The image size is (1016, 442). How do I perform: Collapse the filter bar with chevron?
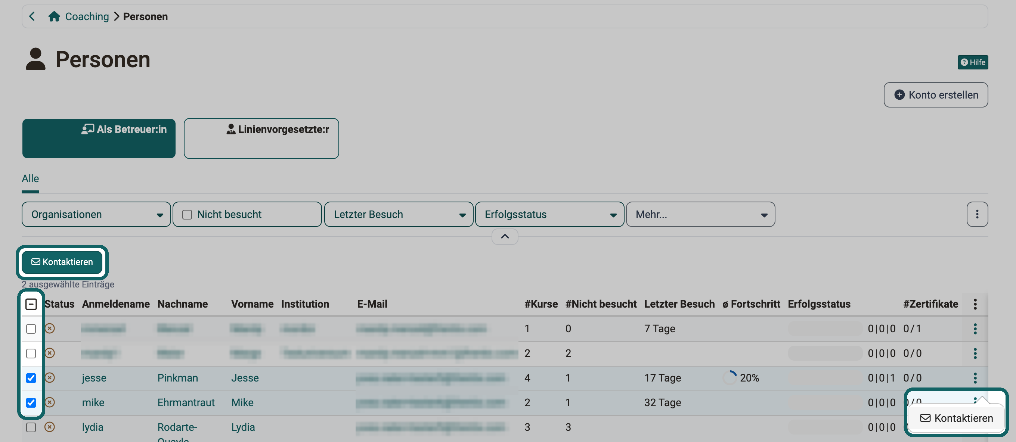coord(504,237)
